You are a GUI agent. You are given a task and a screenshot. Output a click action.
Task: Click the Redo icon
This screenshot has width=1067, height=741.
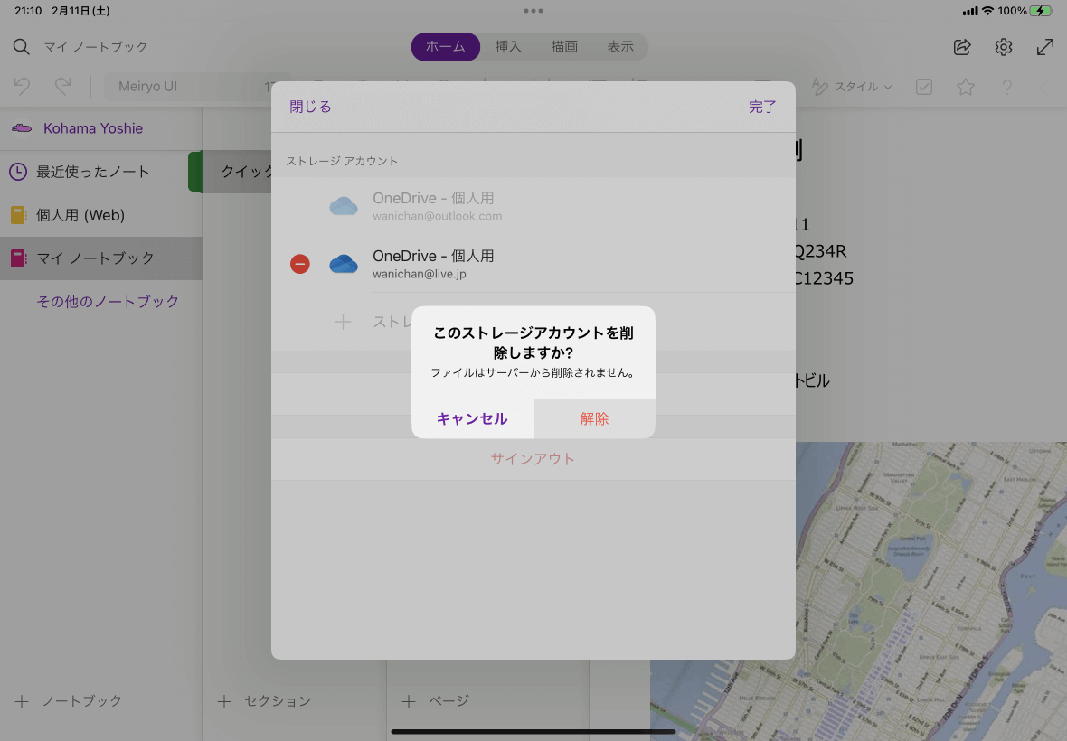tap(61, 86)
